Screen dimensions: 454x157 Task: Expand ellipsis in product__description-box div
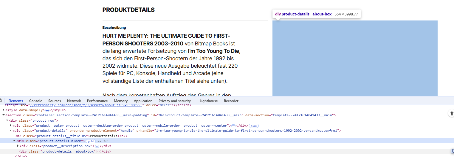(97, 146)
